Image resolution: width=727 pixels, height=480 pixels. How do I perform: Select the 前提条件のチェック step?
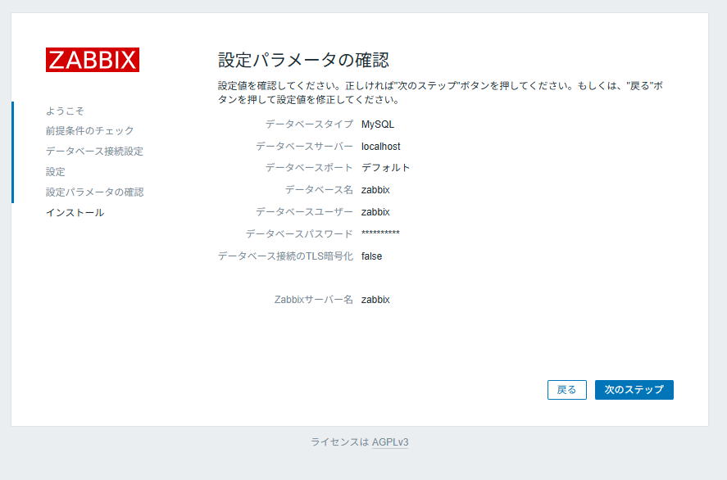click(x=89, y=131)
